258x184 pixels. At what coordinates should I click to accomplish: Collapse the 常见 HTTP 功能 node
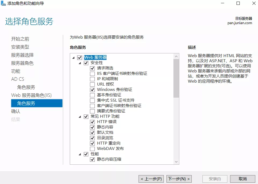tap(80, 117)
